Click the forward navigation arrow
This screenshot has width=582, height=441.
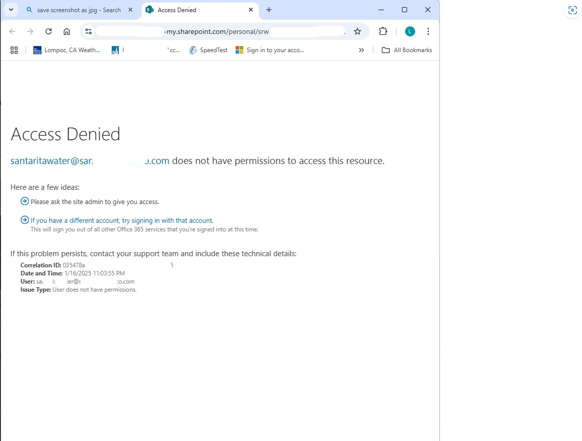pos(30,31)
